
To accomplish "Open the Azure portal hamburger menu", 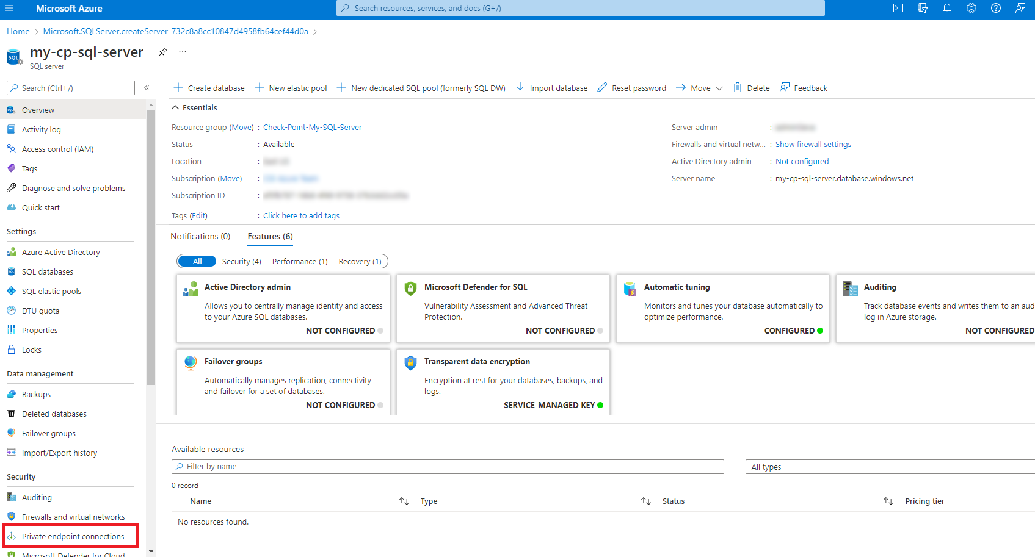I will pos(9,8).
